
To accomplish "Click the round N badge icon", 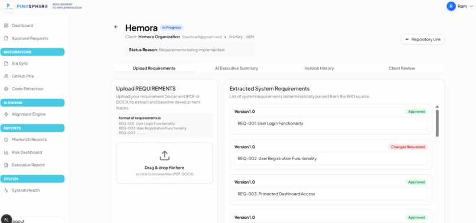I will tap(6, 219).
